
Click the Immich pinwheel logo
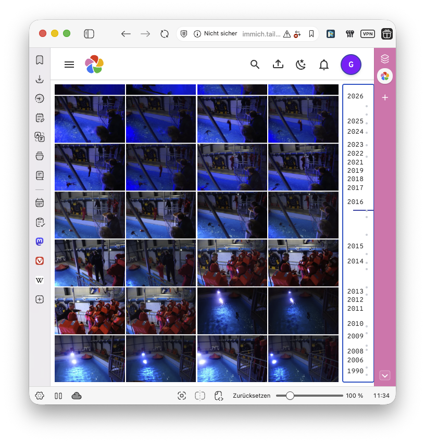(x=94, y=64)
